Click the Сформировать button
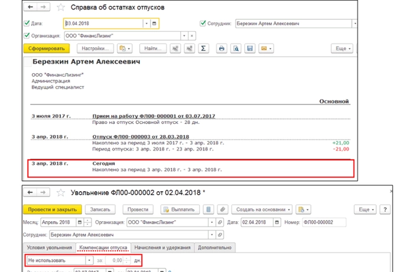 (x=47, y=48)
